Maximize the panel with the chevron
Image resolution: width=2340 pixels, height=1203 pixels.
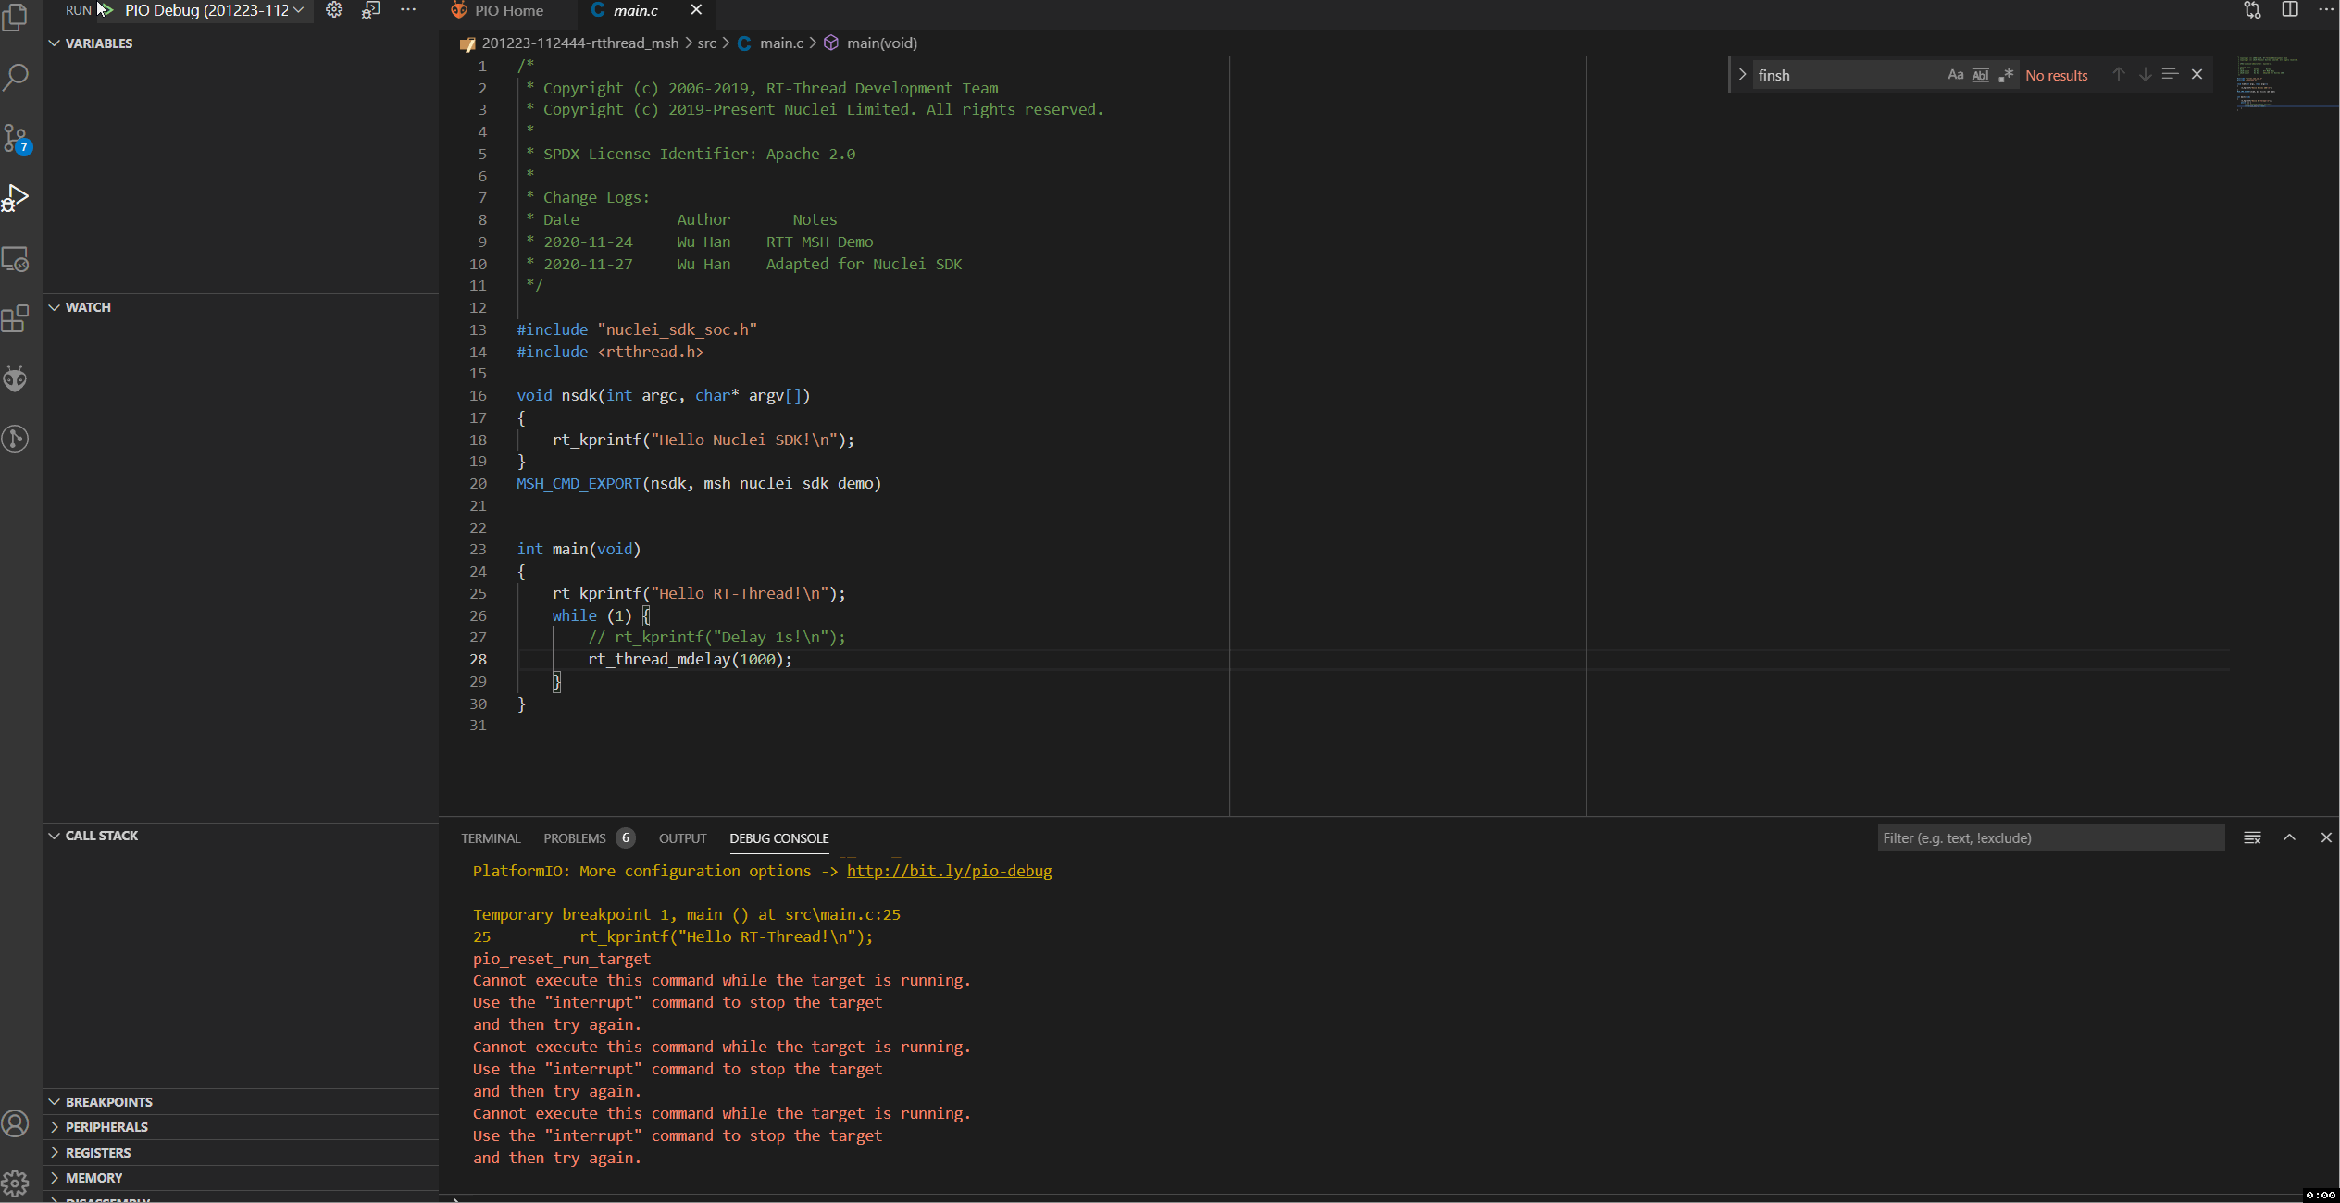pyautogui.click(x=2289, y=837)
